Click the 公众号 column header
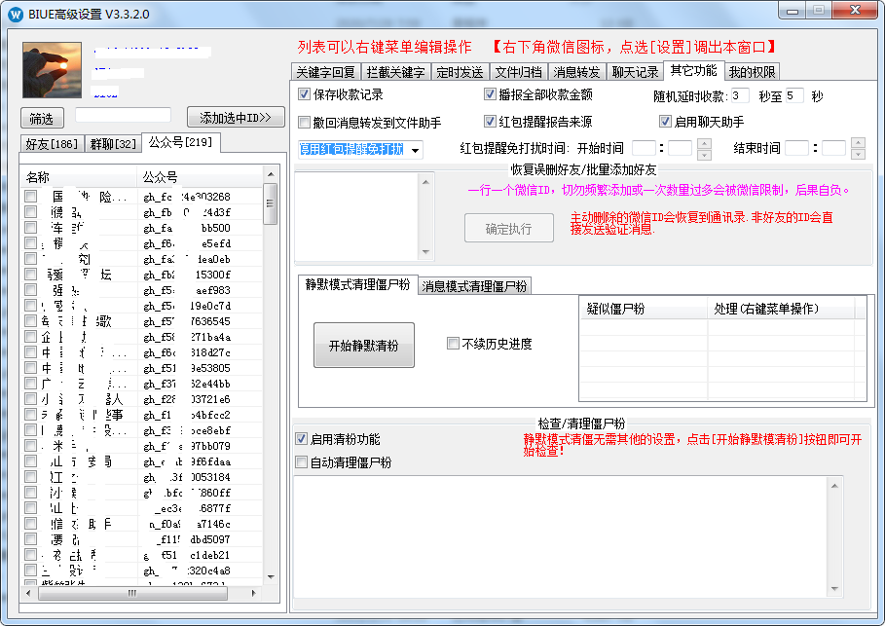 coord(200,177)
